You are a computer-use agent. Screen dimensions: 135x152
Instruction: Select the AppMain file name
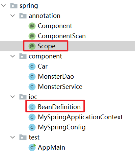tap(51, 147)
